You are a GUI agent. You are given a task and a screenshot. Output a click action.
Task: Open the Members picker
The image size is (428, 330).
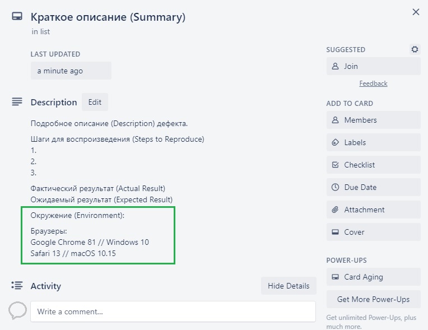point(373,120)
